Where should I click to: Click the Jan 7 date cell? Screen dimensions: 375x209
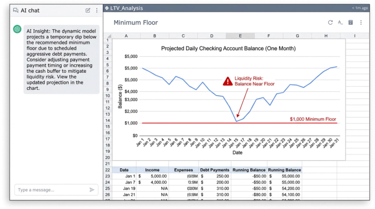coord(124,182)
